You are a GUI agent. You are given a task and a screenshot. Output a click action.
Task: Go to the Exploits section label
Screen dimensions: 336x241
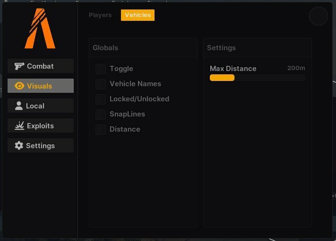[40, 126]
